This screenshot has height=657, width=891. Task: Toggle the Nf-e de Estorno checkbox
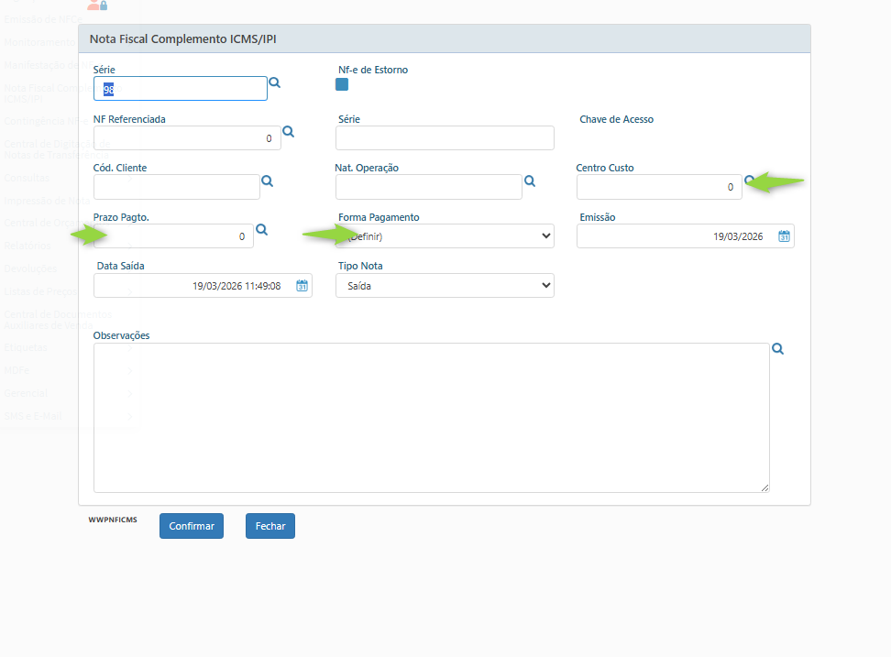342,84
